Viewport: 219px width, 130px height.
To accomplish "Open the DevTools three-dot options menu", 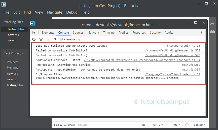I will pyautogui.click(x=202, y=33).
